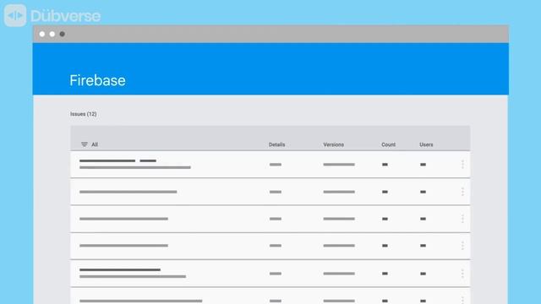The height and width of the screenshot is (304, 541).
Task: Open the more-options menu for first issue row
Action: click(x=462, y=165)
